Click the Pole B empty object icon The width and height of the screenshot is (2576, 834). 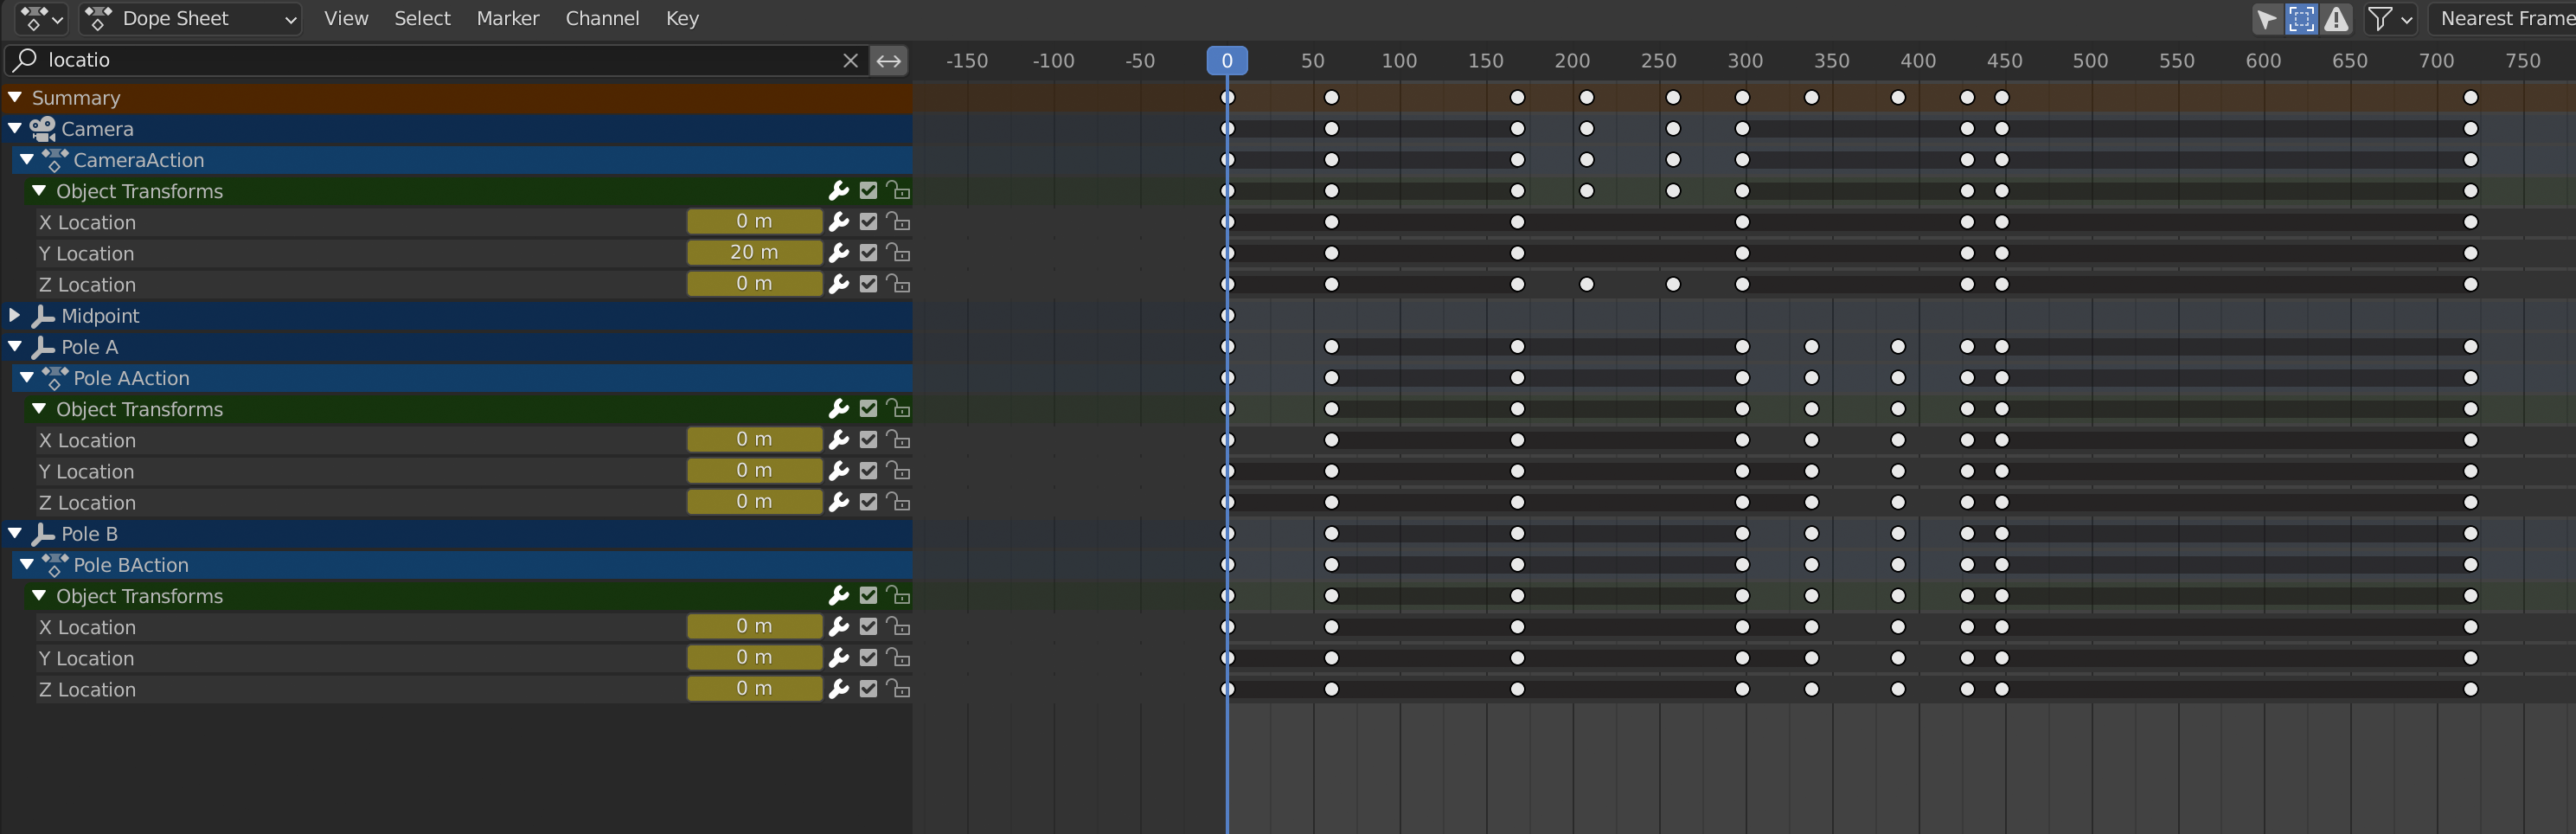tap(43, 534)
